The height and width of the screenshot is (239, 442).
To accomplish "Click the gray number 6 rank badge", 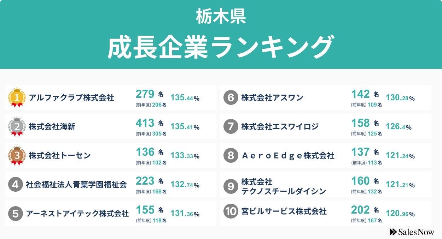I will point(231,98).
